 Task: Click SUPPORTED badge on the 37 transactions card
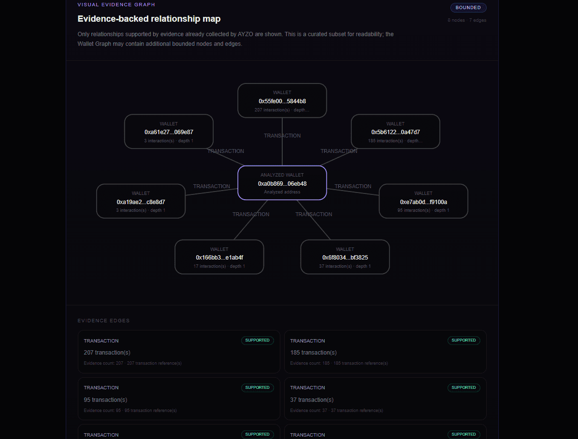pos(464,387)
